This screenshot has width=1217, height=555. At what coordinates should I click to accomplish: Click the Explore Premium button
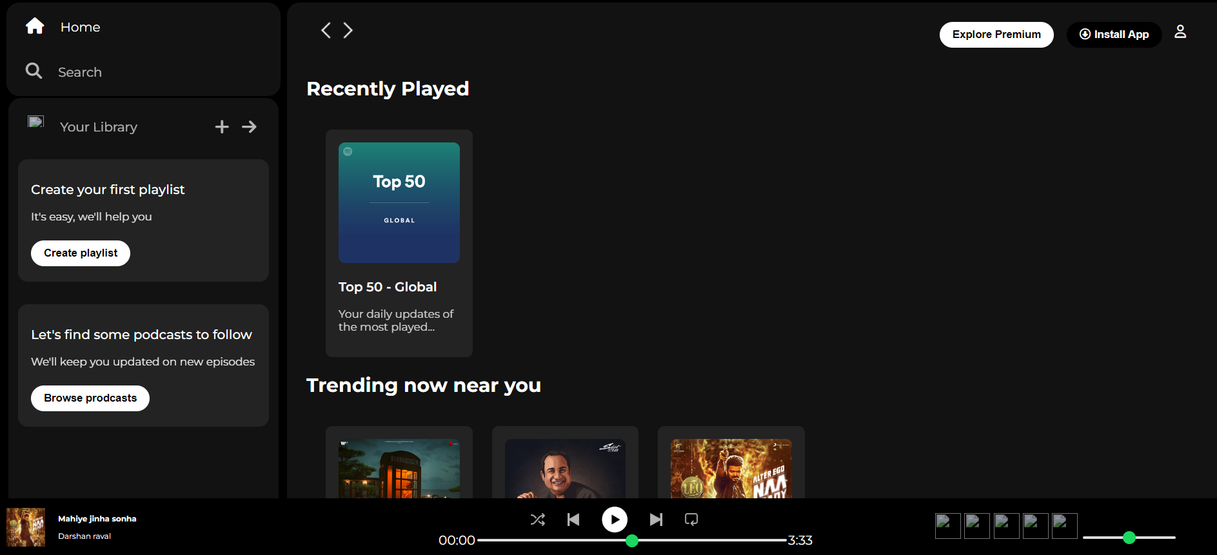(x=996, y=35)
